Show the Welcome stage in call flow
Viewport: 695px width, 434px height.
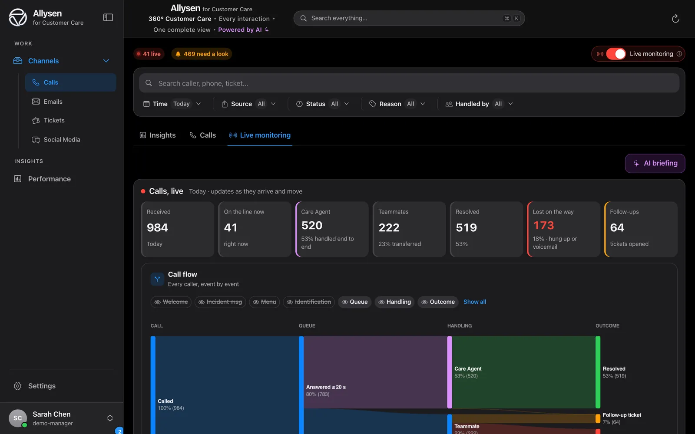pos(171,302)
